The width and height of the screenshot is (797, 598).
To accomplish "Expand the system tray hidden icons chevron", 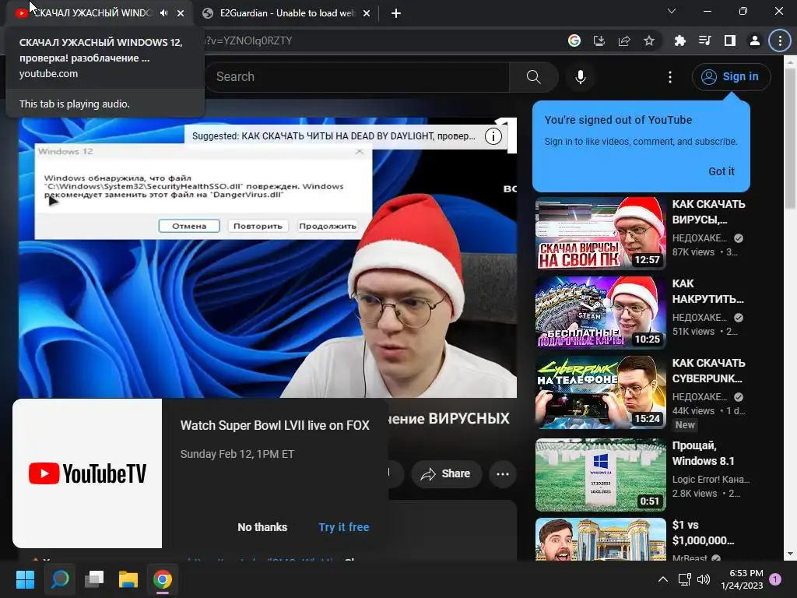I will coord(663,579).
